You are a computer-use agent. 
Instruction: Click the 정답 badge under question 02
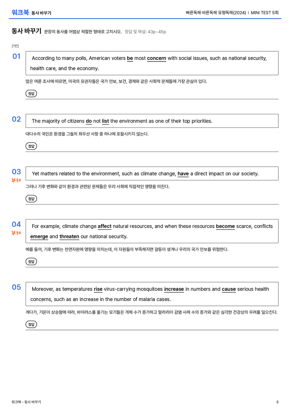click(31, 146)
